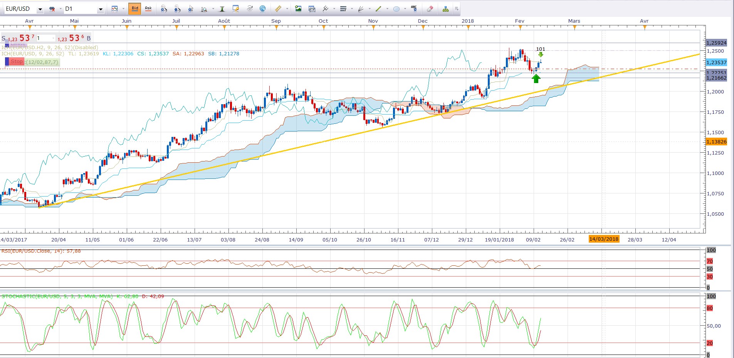Open the toolbar overflow options
The width and height of the screenshot is (734, 358).
click(x=457, y=9)
